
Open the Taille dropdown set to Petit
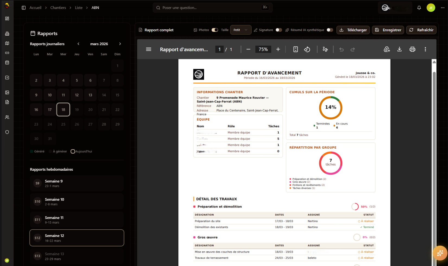240,30
